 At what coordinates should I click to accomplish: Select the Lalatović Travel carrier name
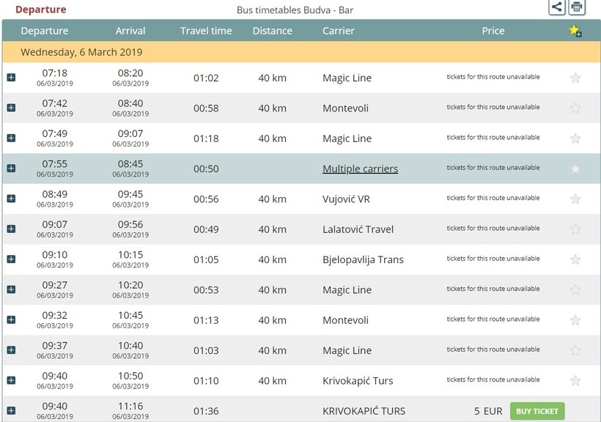click(x=358, y=229)
